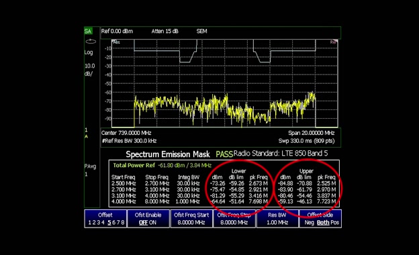Click the Upper -70.88 dB lim cell
Viewport: 419px width, 255px height.
pyautogui.click(x=304, y=183)
